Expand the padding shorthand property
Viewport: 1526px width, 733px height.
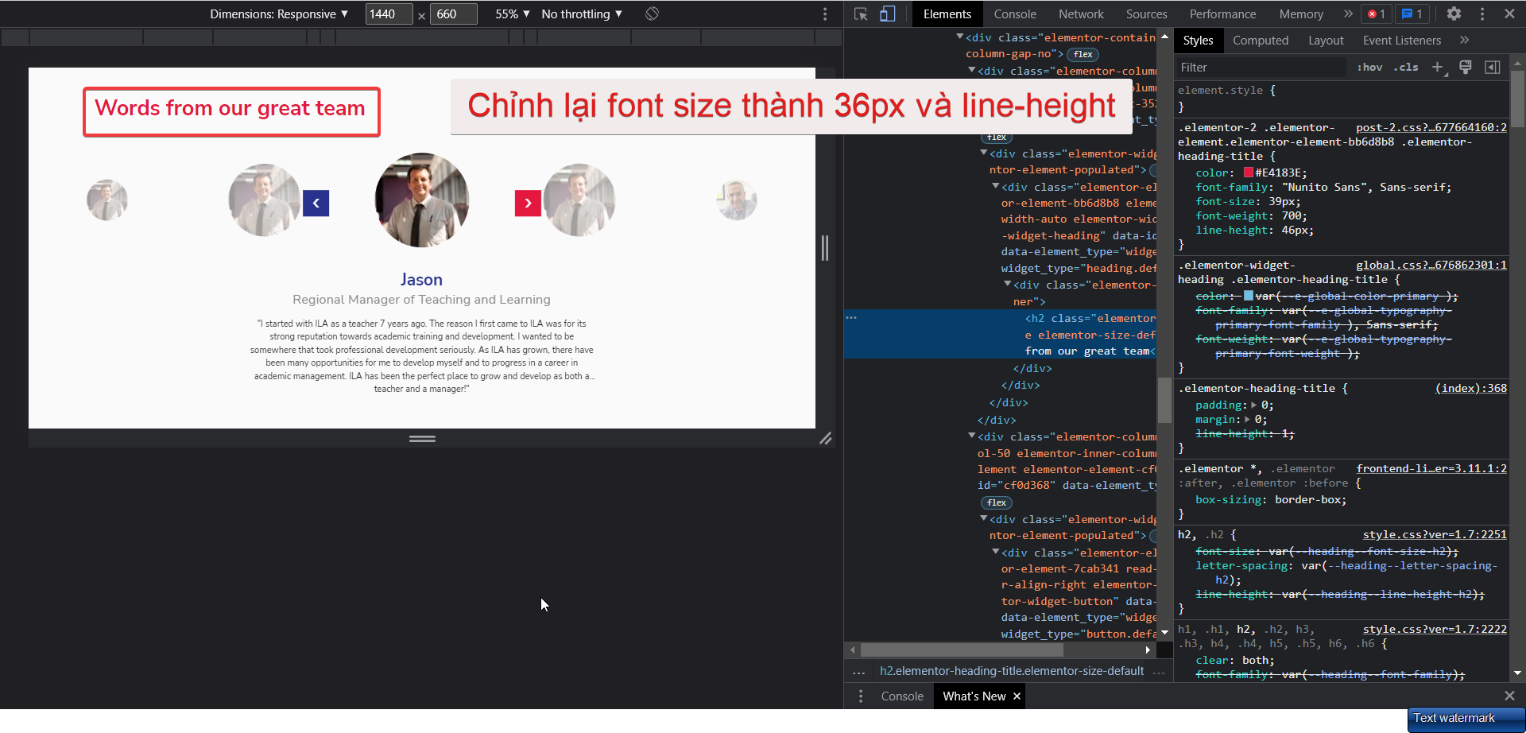tap(1254, 405)
